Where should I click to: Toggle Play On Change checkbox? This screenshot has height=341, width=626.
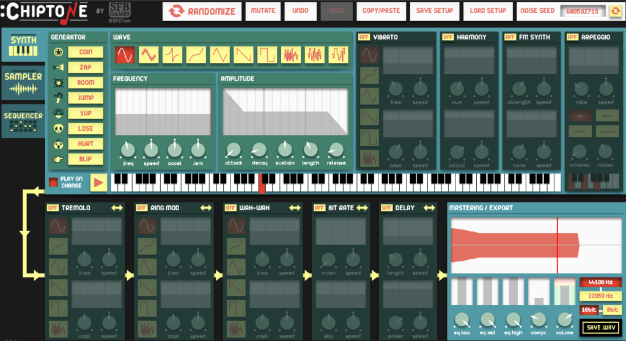pyautogui.click(x=53, y=182)
